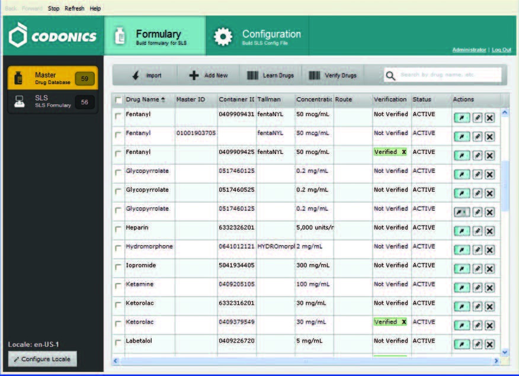Click Refresh in the top menu

point(75,8)
